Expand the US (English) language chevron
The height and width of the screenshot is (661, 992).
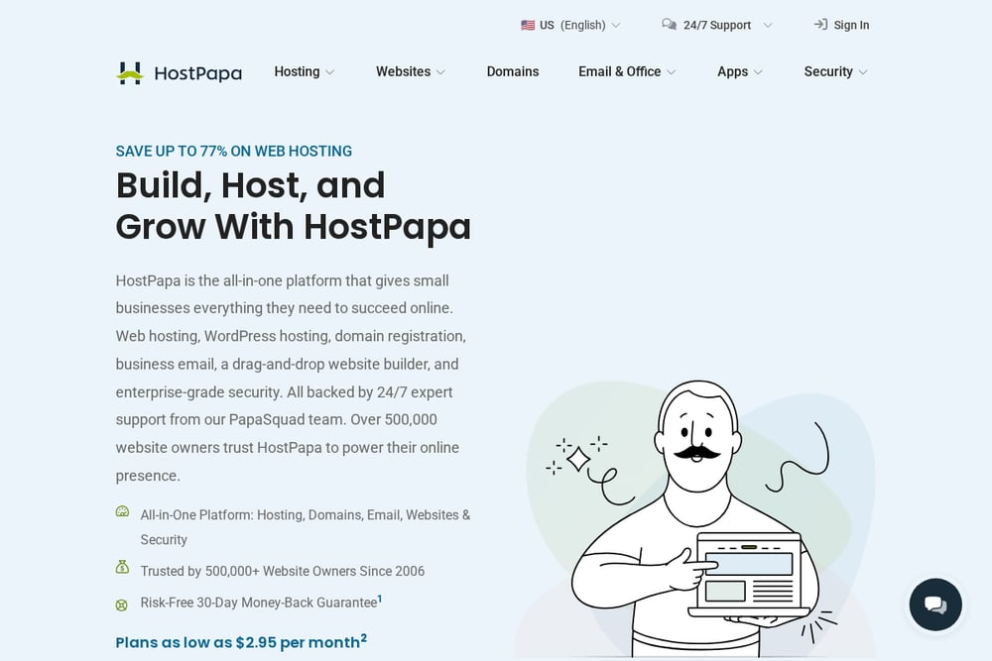616,26
